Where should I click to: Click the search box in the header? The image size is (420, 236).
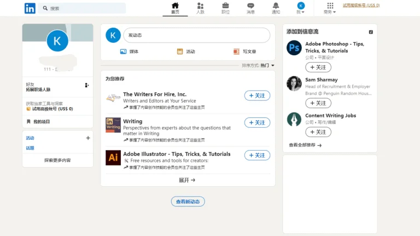point(81,8)
